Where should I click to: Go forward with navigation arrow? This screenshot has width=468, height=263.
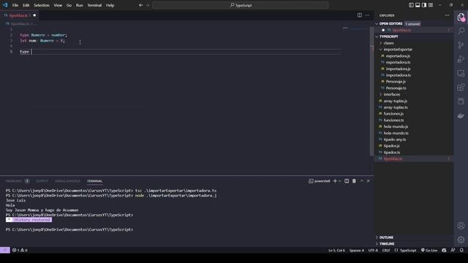click(148, 5)
